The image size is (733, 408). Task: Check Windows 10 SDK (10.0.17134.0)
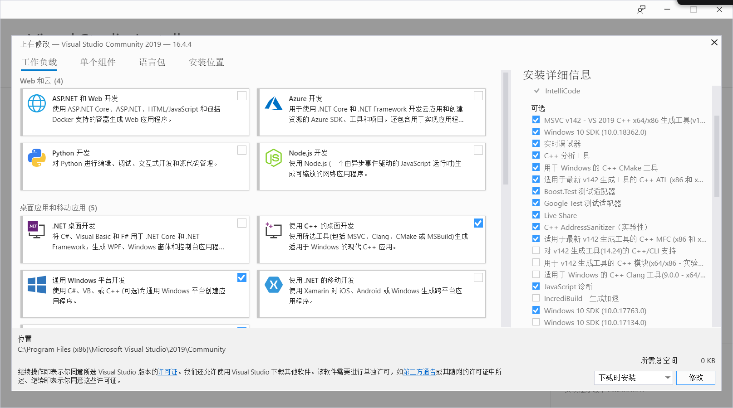(536, 322)
